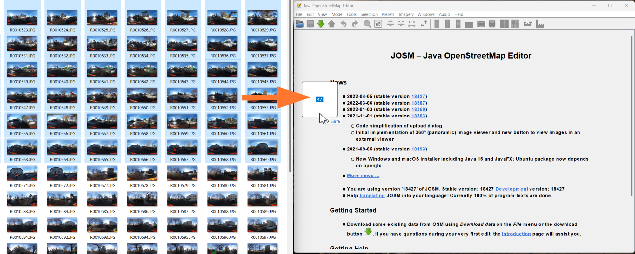Image resolution: width=635 pixels, height=254 pixels.
Task: Open the View menu
Action: pos(322,14)
